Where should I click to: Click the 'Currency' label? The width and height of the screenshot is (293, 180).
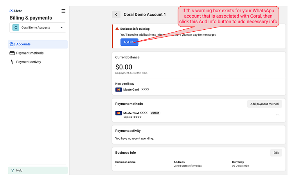click(238, 162)
